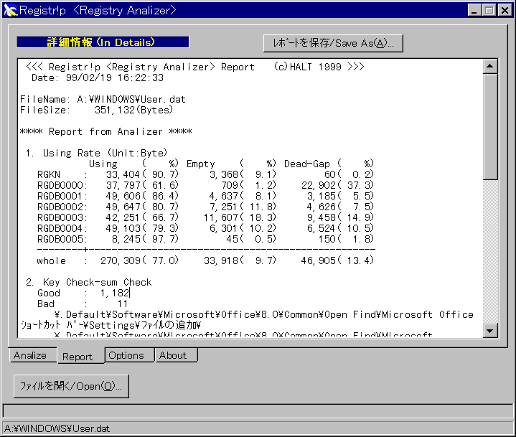Open the Options tab
The width and height of the screenshot is (516, 437).
coord(126,355)
